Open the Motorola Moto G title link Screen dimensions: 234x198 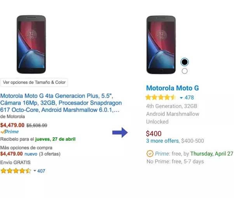tap(172, 88)
